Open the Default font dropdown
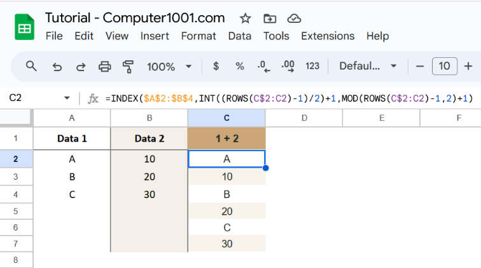The height and width of the screenshot is (268, 481). [368, 66]
